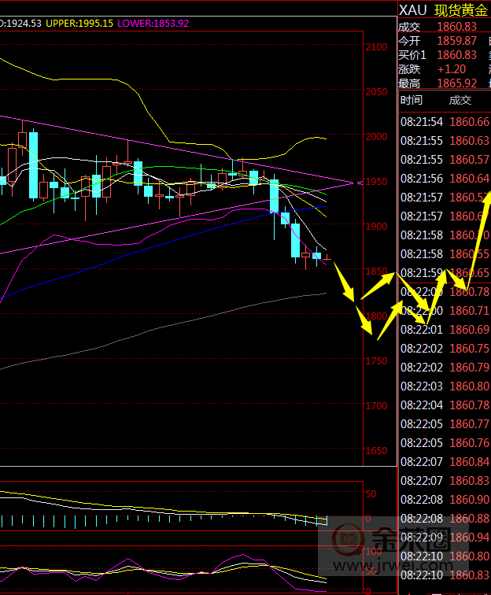Click the 1950 price axis label
The height and width of the screenshot is (595, 491).
[x=378, y=182]
